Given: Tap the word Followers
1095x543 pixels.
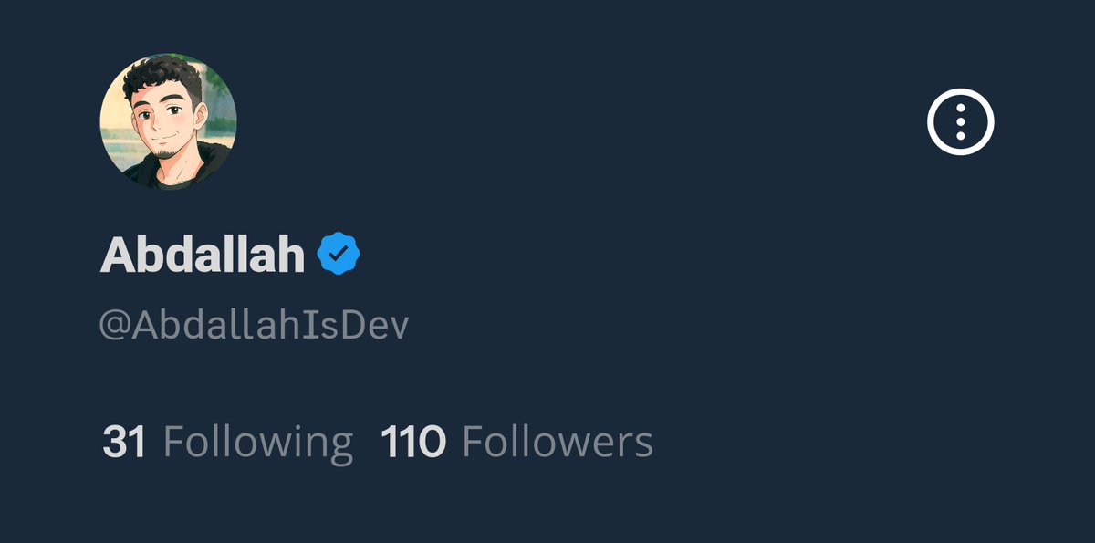Looking at the screenshot, I should (x=558, y=442).
